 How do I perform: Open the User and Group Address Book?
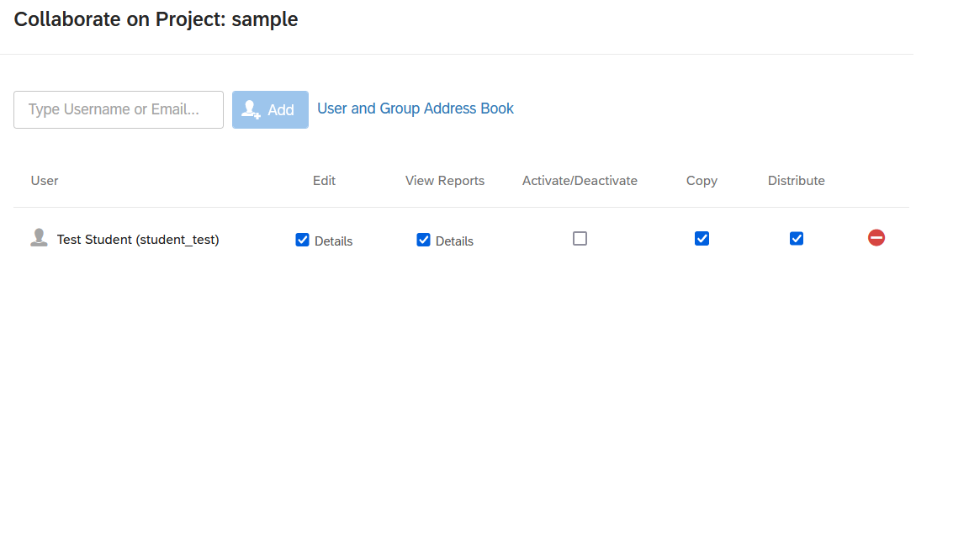(x=415, y=108)
